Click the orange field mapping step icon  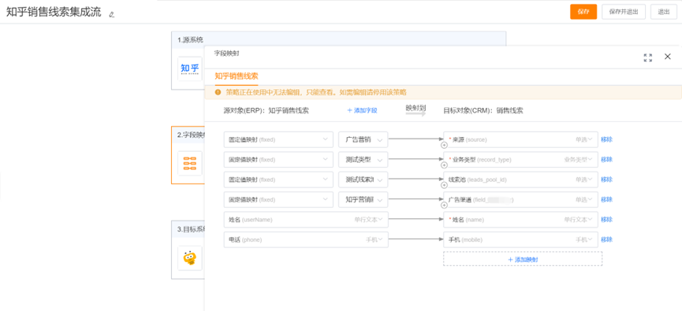(x=190, y=163)
